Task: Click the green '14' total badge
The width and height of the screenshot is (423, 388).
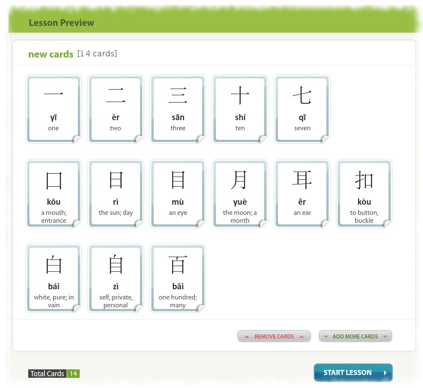Action: tap(73, 373)
